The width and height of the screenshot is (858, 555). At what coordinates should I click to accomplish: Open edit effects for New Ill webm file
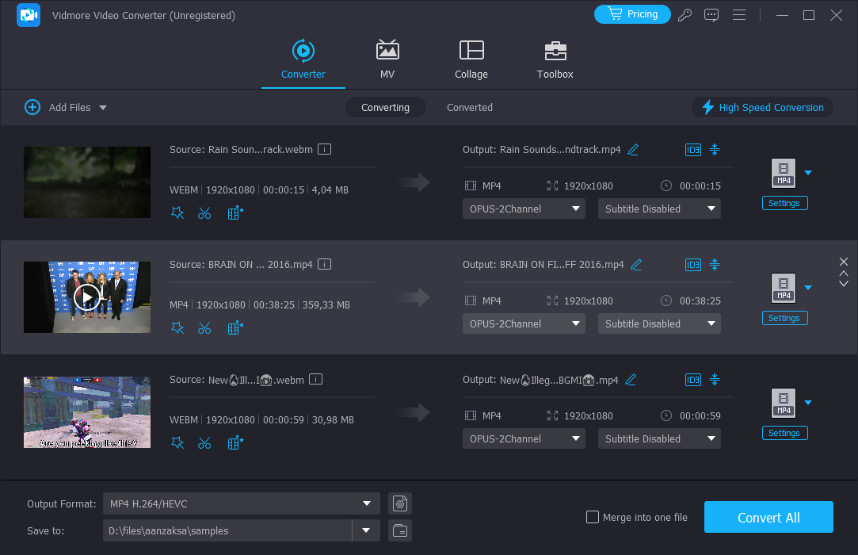(x=177, y=443)
